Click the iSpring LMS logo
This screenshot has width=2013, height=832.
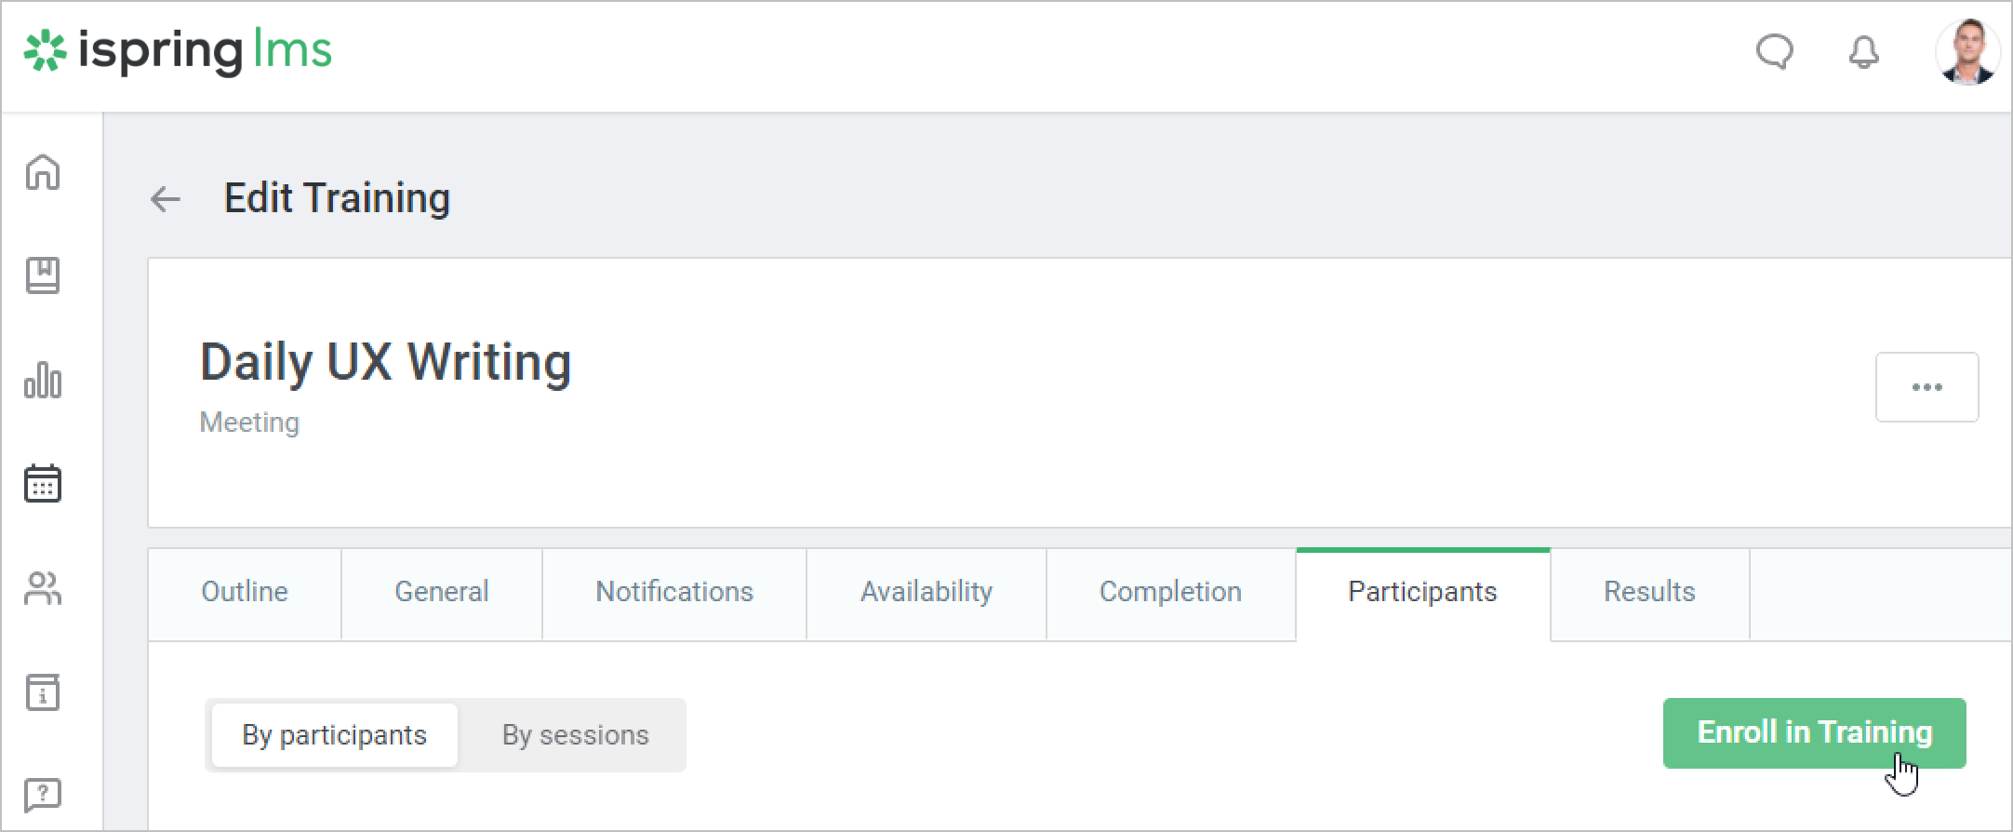click(x=178, y=51)
